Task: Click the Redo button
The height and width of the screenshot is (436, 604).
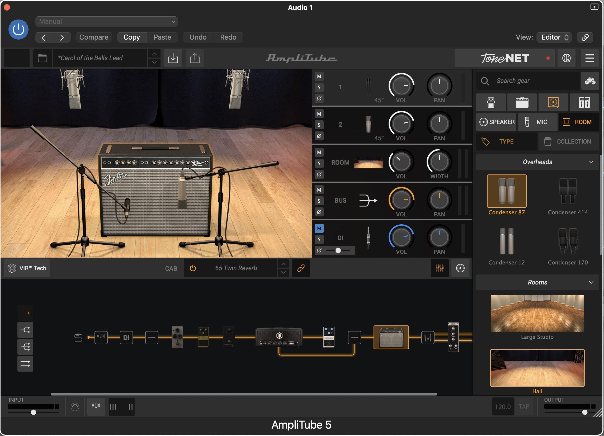Action: [228, 37]
